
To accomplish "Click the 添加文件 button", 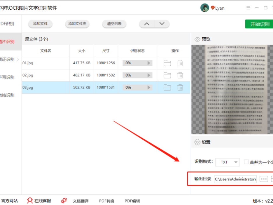I will [x=40, y=24].
